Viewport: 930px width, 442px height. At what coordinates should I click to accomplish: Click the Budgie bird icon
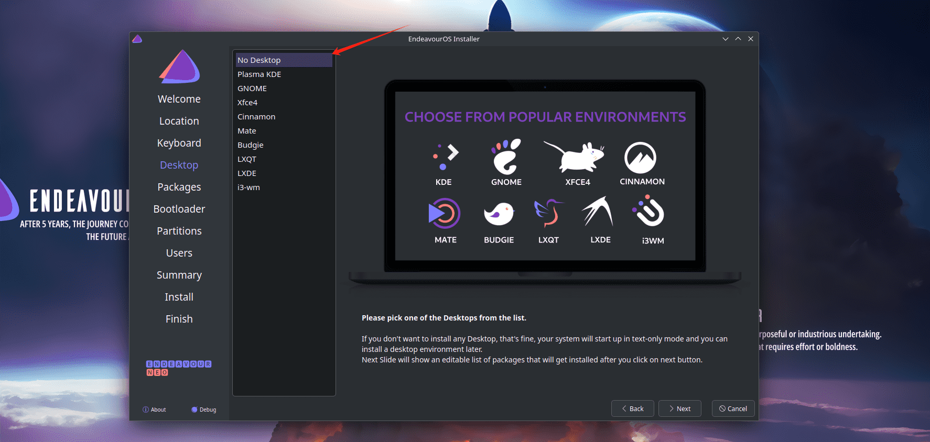click(499, 214)
